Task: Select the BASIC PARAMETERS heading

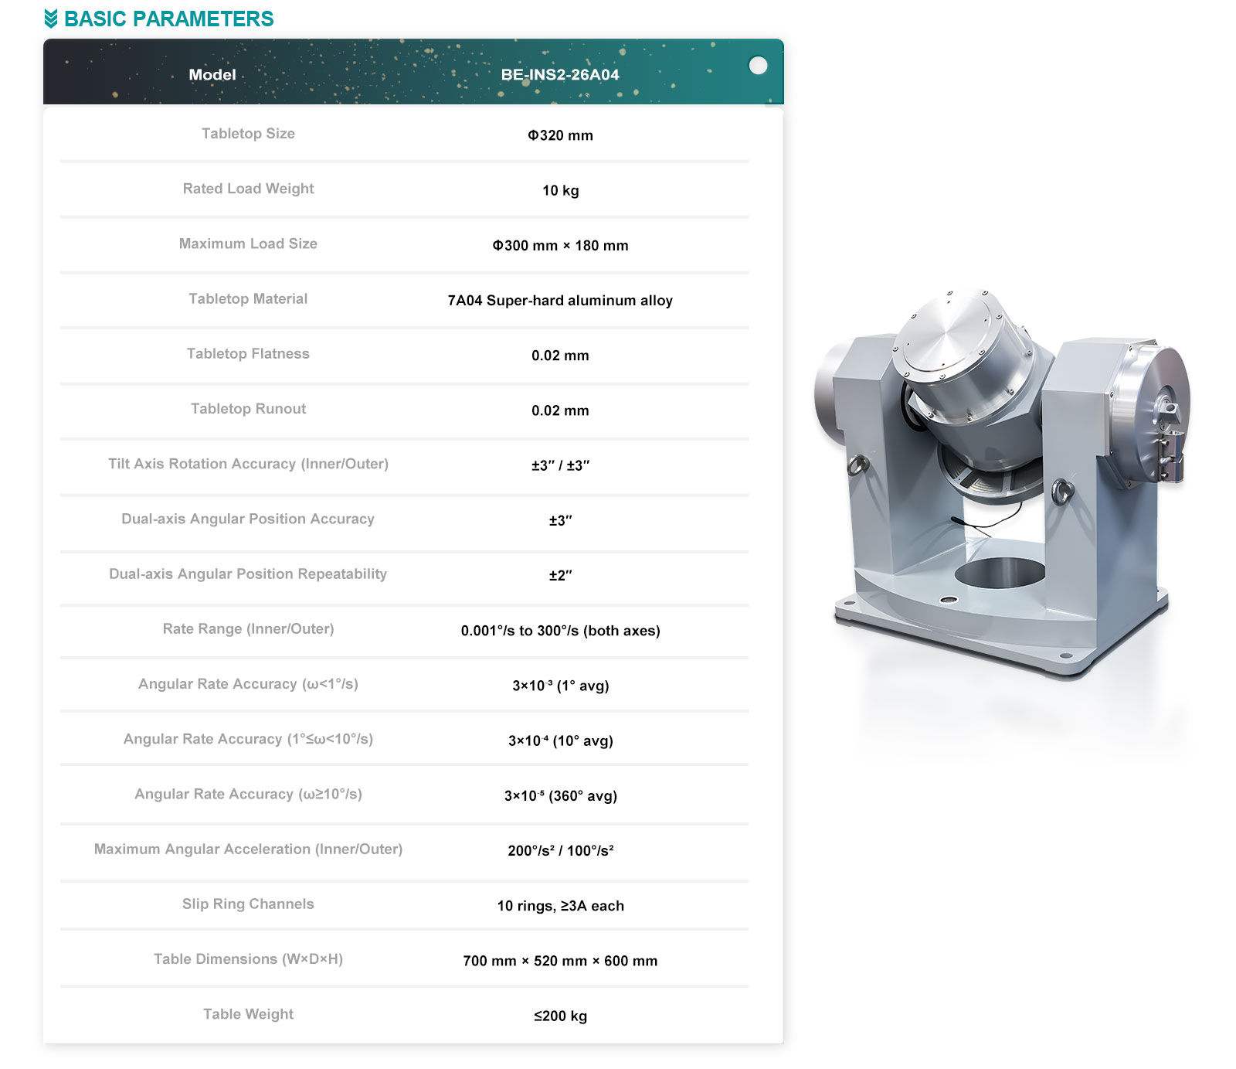Action: click(168, 19)
